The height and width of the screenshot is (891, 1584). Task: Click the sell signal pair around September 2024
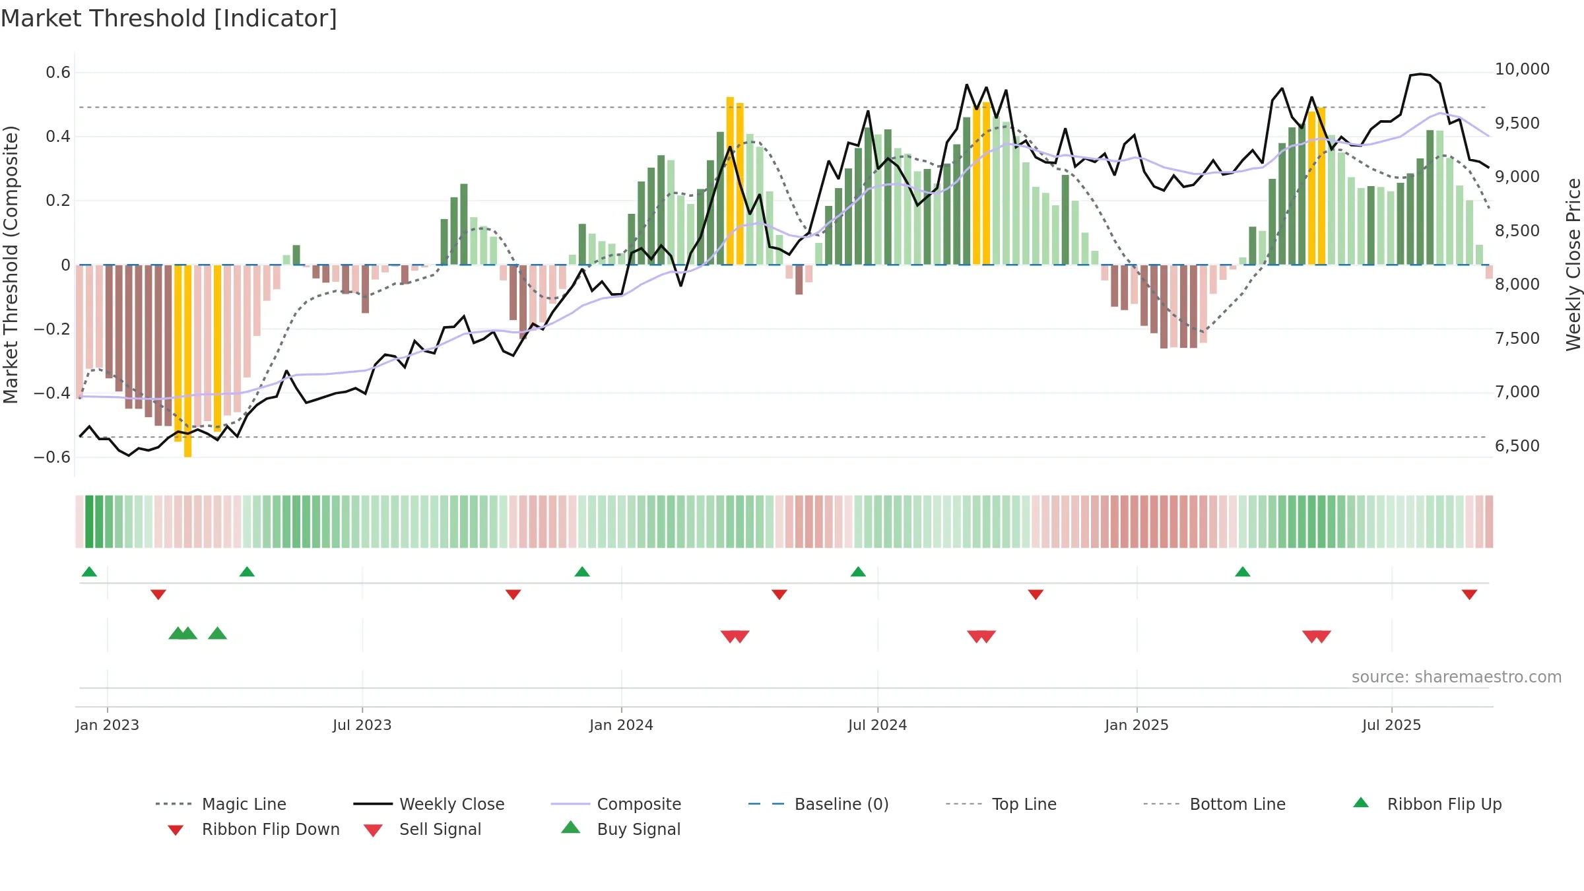981,636
